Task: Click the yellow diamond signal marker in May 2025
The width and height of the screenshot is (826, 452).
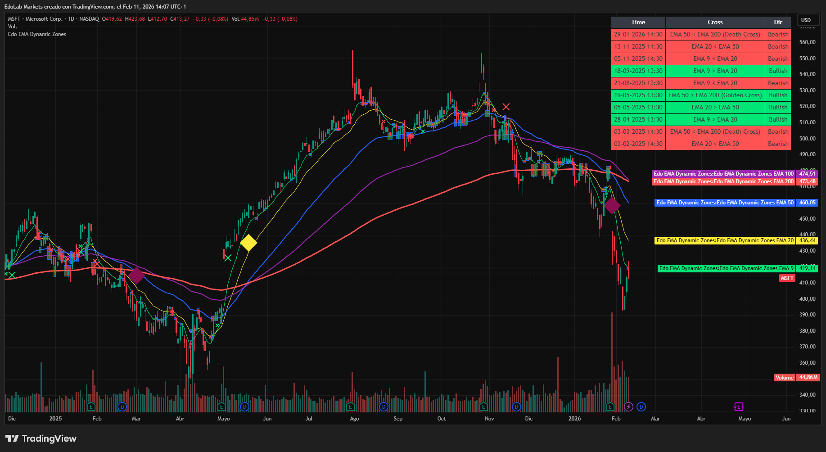Action: 249,243
